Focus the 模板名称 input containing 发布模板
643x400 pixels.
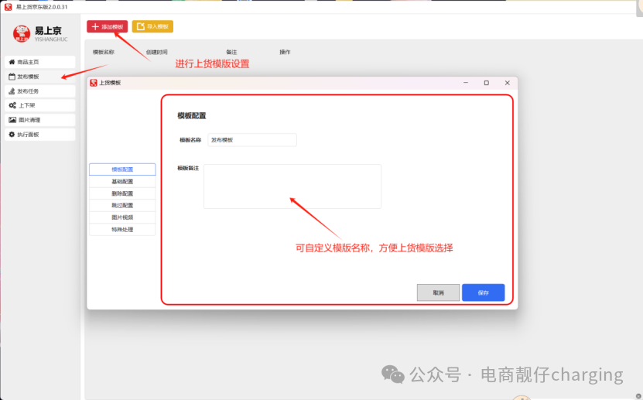[252, 140]
